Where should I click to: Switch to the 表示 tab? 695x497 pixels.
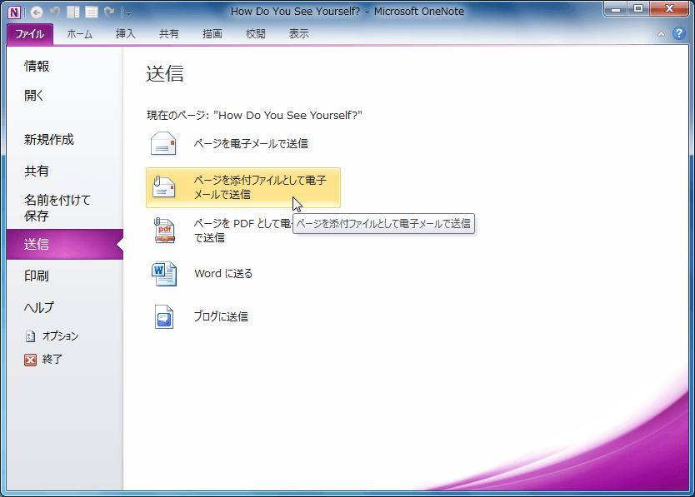299,34
